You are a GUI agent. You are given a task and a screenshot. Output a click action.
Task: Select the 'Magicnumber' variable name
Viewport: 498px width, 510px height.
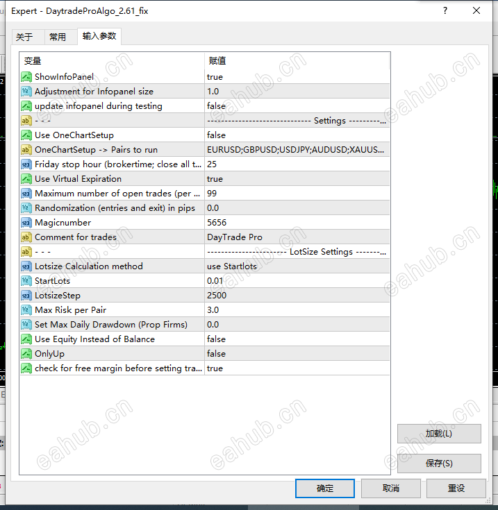point(63,223)
